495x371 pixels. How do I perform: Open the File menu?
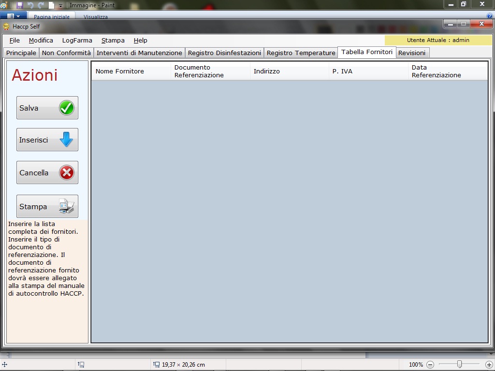[15, 41]
